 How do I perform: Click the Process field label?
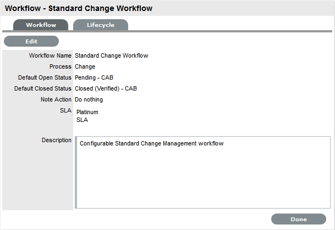(x=60, y=66)
